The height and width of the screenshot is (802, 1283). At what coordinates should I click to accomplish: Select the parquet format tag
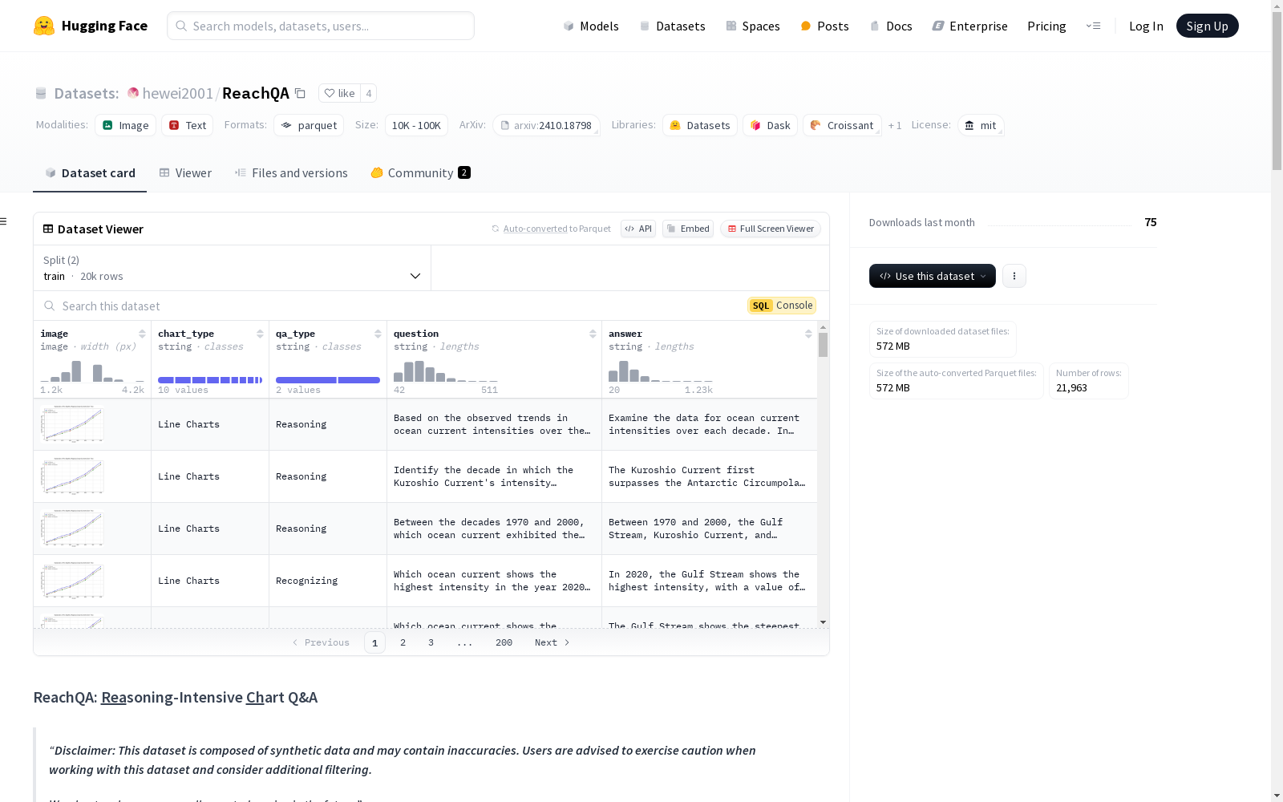point(309,125)
